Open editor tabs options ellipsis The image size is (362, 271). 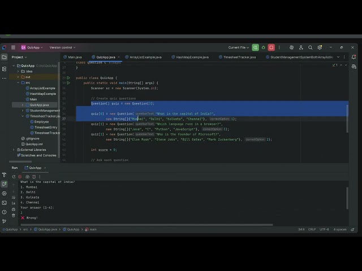[x=344, y=57]
